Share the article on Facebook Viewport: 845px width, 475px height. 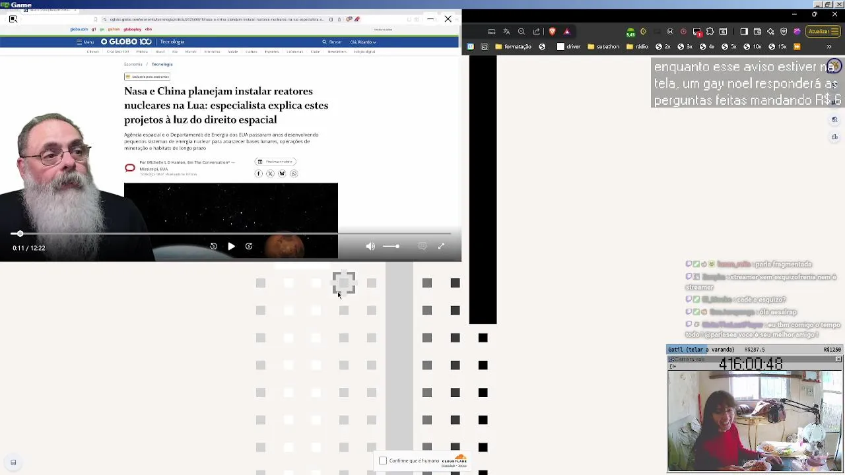[x=258, y=174]
